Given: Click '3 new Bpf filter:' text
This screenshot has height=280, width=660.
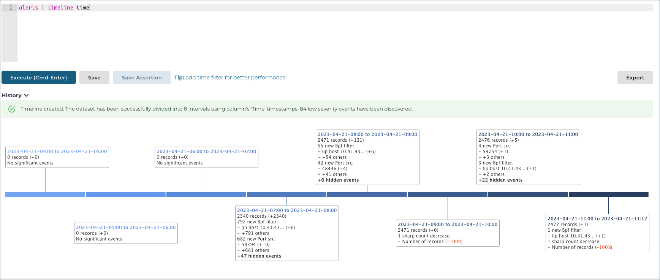Looking at the screenshot, I should click(x=496, y=163).
